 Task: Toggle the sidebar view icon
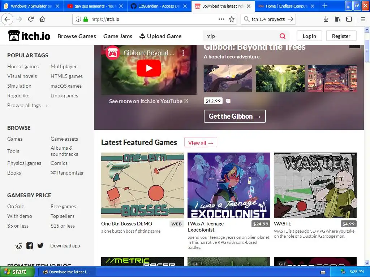click(x=349, y=19)
